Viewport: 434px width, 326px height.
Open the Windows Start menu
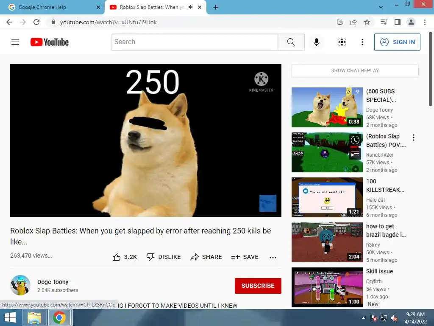10,318
